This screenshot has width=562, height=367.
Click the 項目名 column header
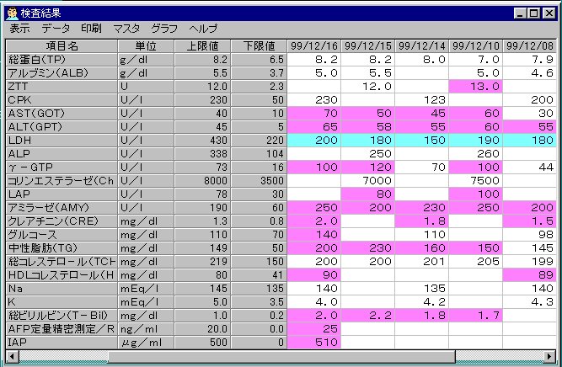(62, 45)
